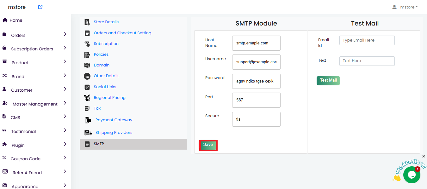Click the Social Links icon
The image size is (427, 189).
tap(87, 87)
